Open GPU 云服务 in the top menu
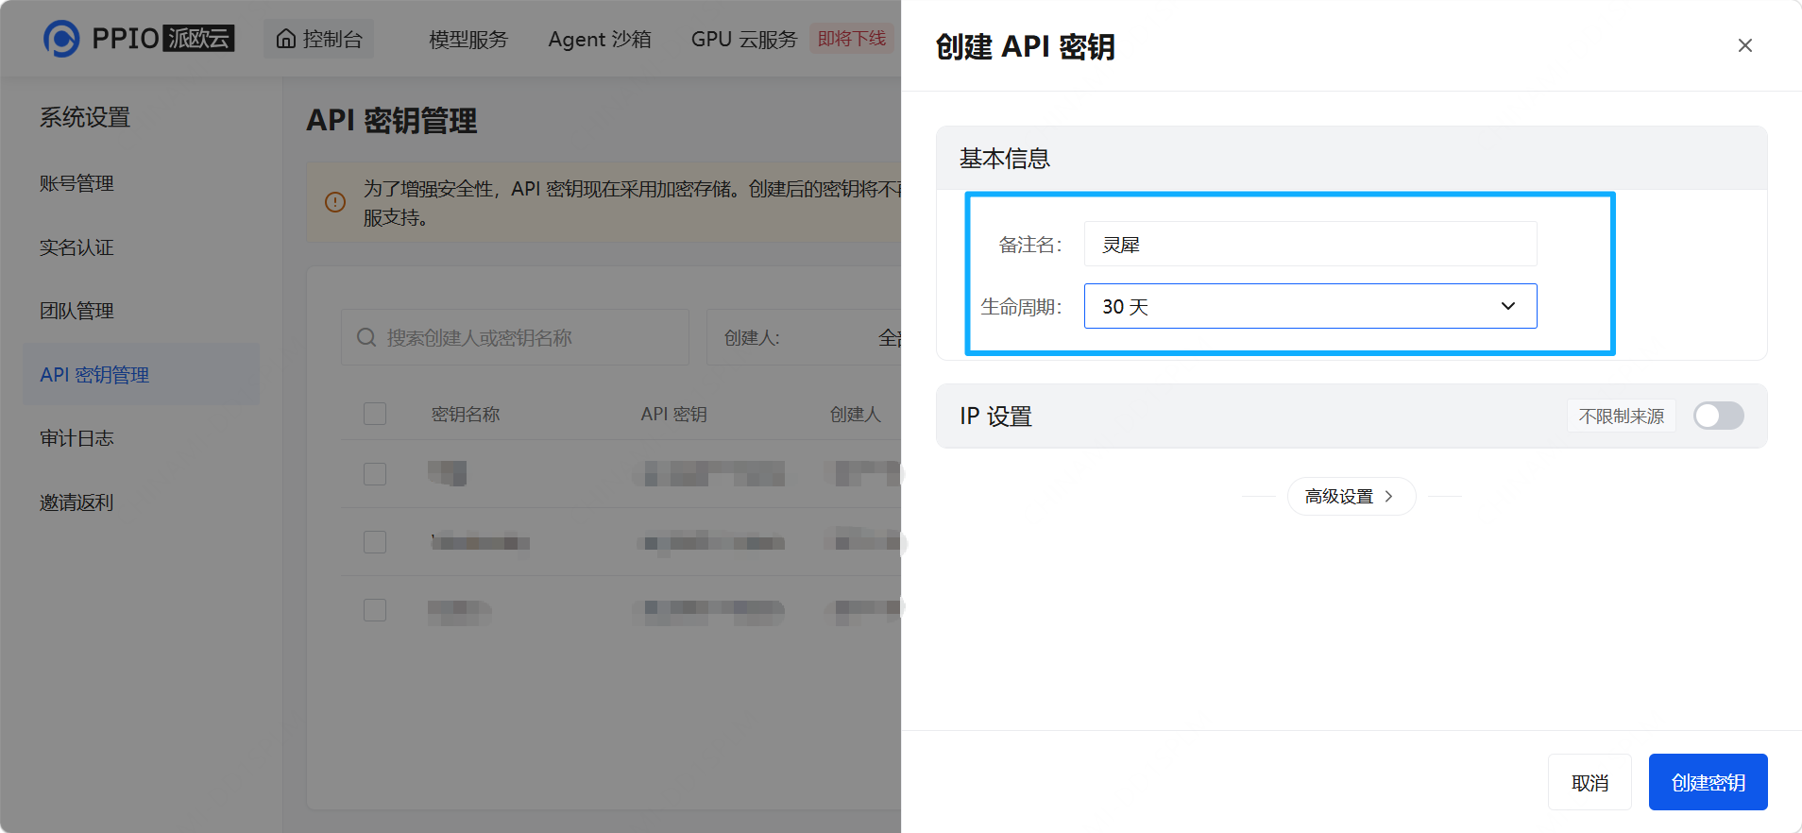 (744, 39)
